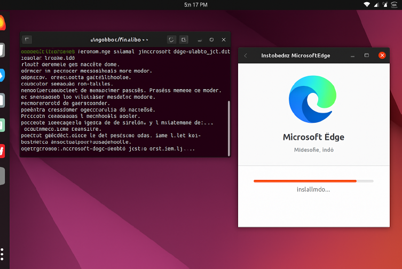This screenshot has height=269, width=402.
Task: Click the clock in the top bar
Action: click(195, 5)
